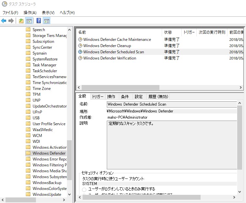The height and width of the screenshot is (203, 246).
Task: Toggle the console tree pane icon
Action: coord(29,21)
